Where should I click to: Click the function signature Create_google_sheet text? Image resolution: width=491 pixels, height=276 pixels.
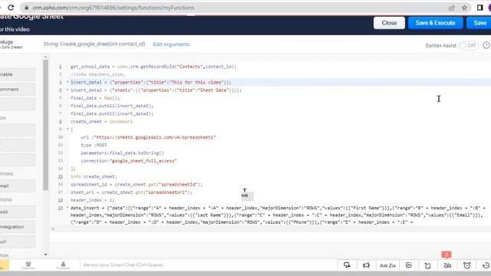pyautogui.click(x=94, y=44)
